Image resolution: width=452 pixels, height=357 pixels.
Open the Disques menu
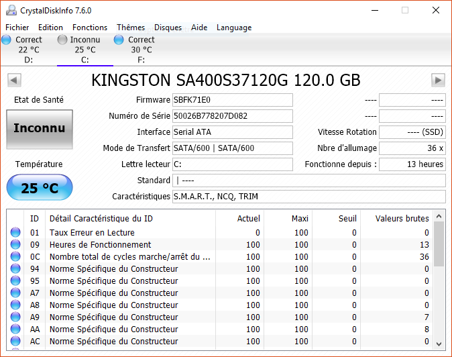tap(168, 28)
